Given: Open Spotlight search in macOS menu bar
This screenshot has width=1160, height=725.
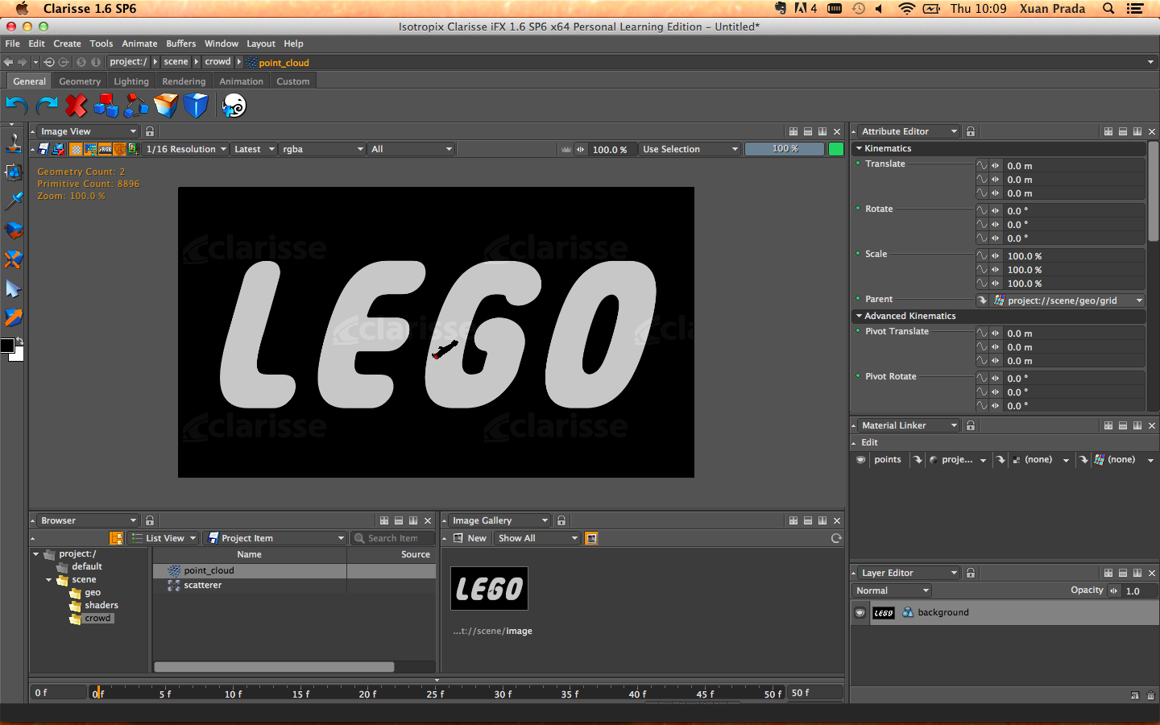Looking at the screenshot, I should (x=1108, y=8).
